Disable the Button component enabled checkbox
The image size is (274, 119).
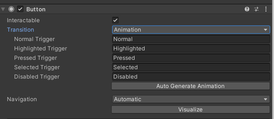coord(20,9)
